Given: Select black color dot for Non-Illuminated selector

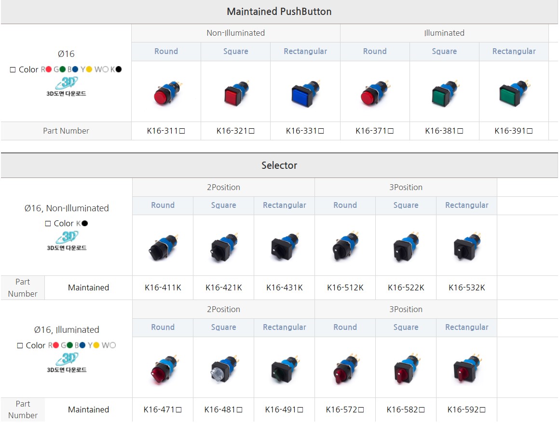Looking at the screenshot, I should coord(85,223).
